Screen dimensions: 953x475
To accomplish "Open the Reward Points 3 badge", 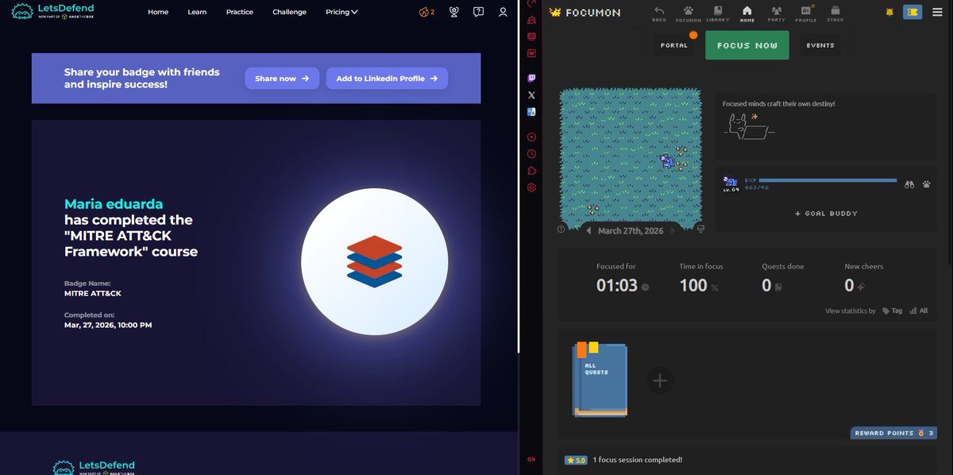I will click(893, 433).
